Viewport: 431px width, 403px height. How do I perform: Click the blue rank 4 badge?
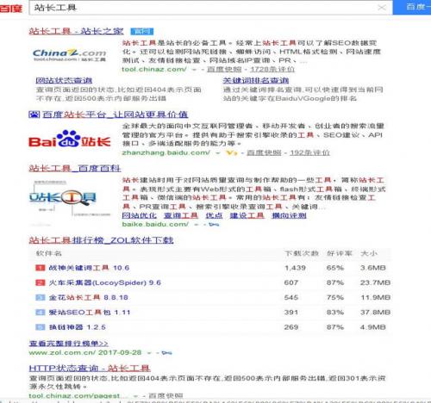pyautogui.click(x=41, y=313)
